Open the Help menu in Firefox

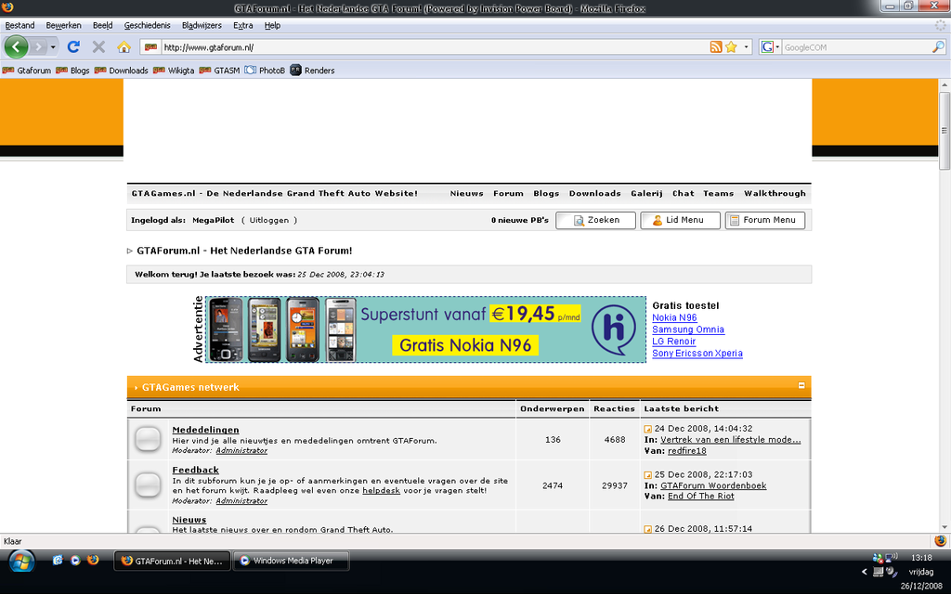click(272, 25)
